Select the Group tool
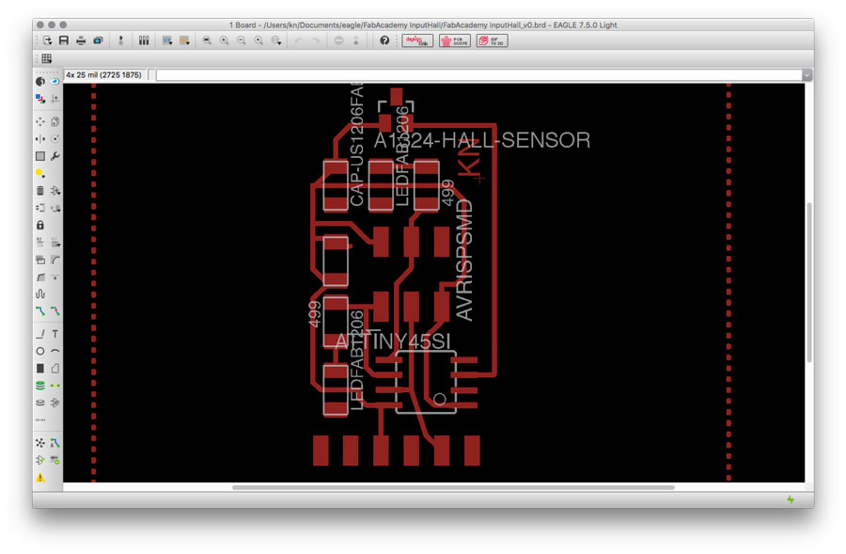This screenshot has width=846, height=554. click(39, 156)
